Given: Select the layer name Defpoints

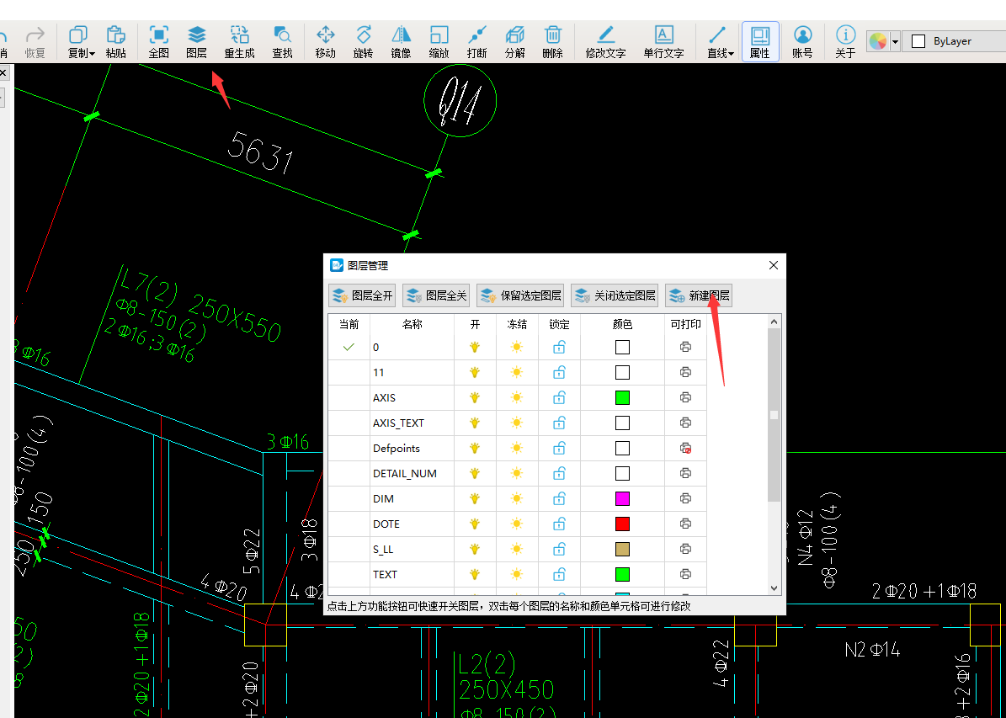Looking at the screenshot, I should coord(397,449).
